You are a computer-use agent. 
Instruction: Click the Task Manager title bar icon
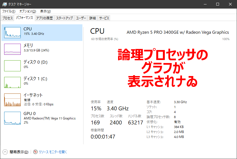point(4,4)
